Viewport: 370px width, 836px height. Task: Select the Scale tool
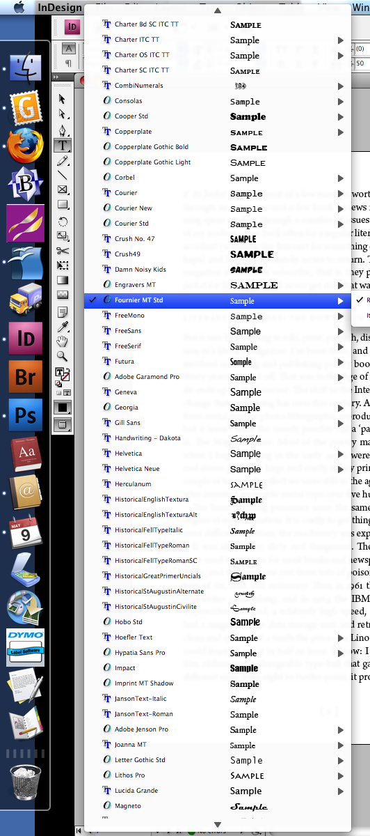click(x=63, y=235)
